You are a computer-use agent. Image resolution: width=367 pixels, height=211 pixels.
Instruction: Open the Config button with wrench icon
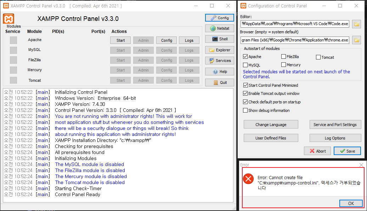(220, 18)
